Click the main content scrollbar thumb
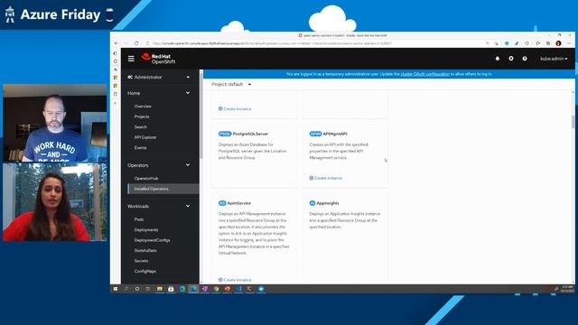 point(573,122)
